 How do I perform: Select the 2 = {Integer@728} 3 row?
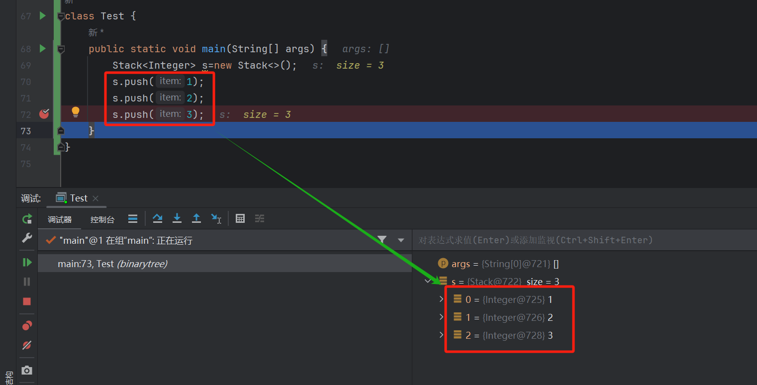point(584,335)
